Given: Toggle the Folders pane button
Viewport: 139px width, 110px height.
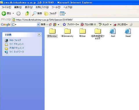Looking at the screenshot, I should (x=50, y=14).
